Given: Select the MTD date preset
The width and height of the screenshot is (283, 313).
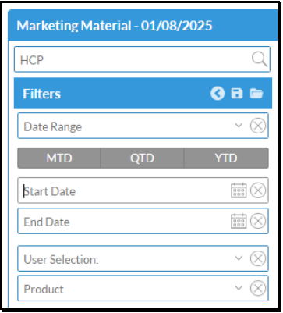Looking at the screenshot, I should point(59,158).
